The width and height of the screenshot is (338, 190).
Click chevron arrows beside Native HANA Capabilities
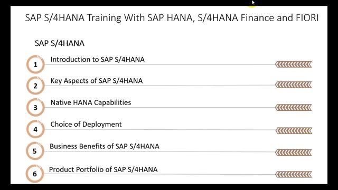tap(294, 108)
